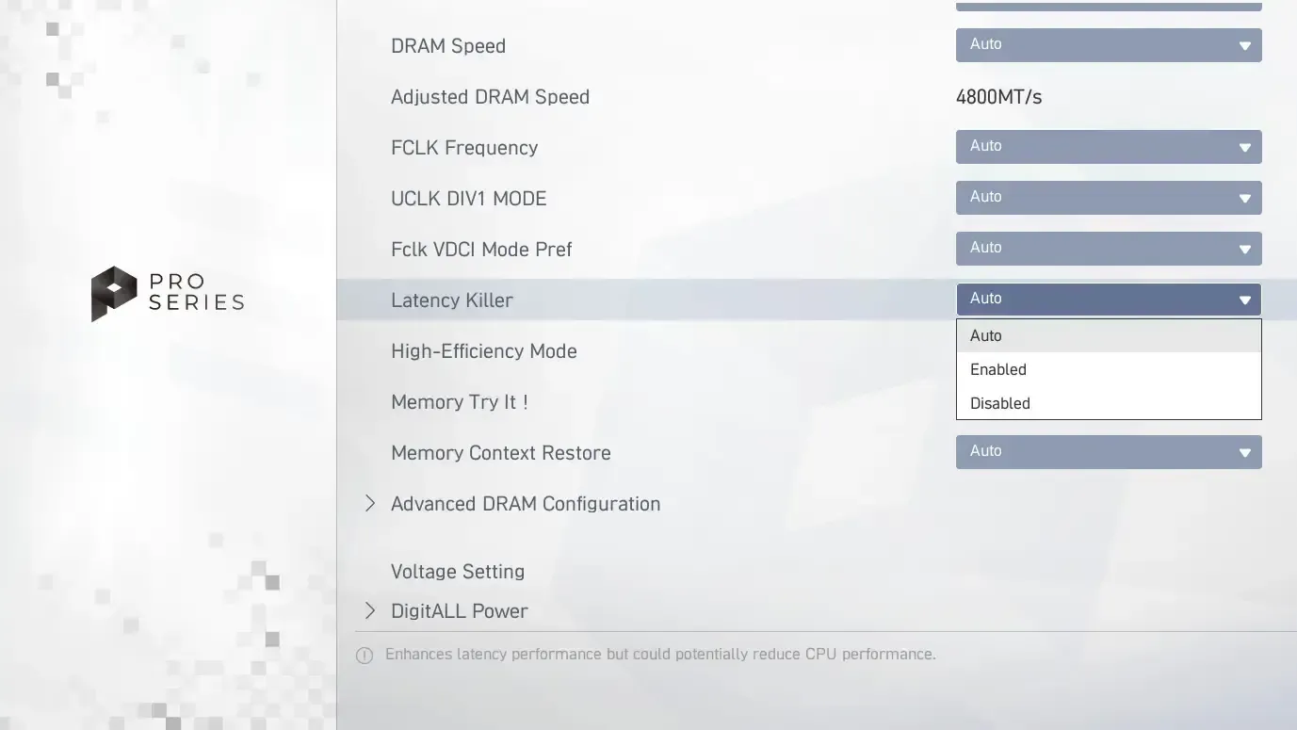
Task: Select the Memory Context Restore label
Action: pyautogui.click(x=501, y=453)
